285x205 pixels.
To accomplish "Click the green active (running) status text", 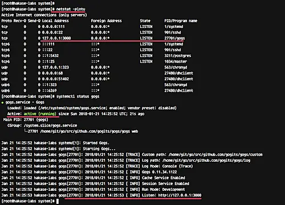I will pyautogui.click(x=40, y=114).
